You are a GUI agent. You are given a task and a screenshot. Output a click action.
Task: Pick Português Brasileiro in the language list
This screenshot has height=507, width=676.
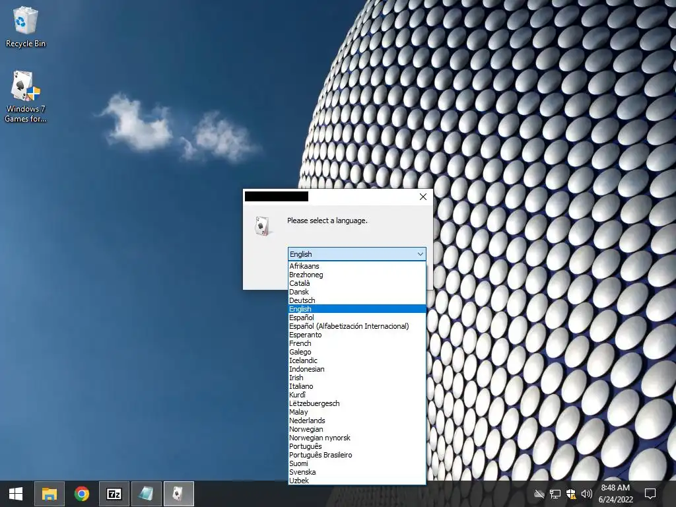357,455
